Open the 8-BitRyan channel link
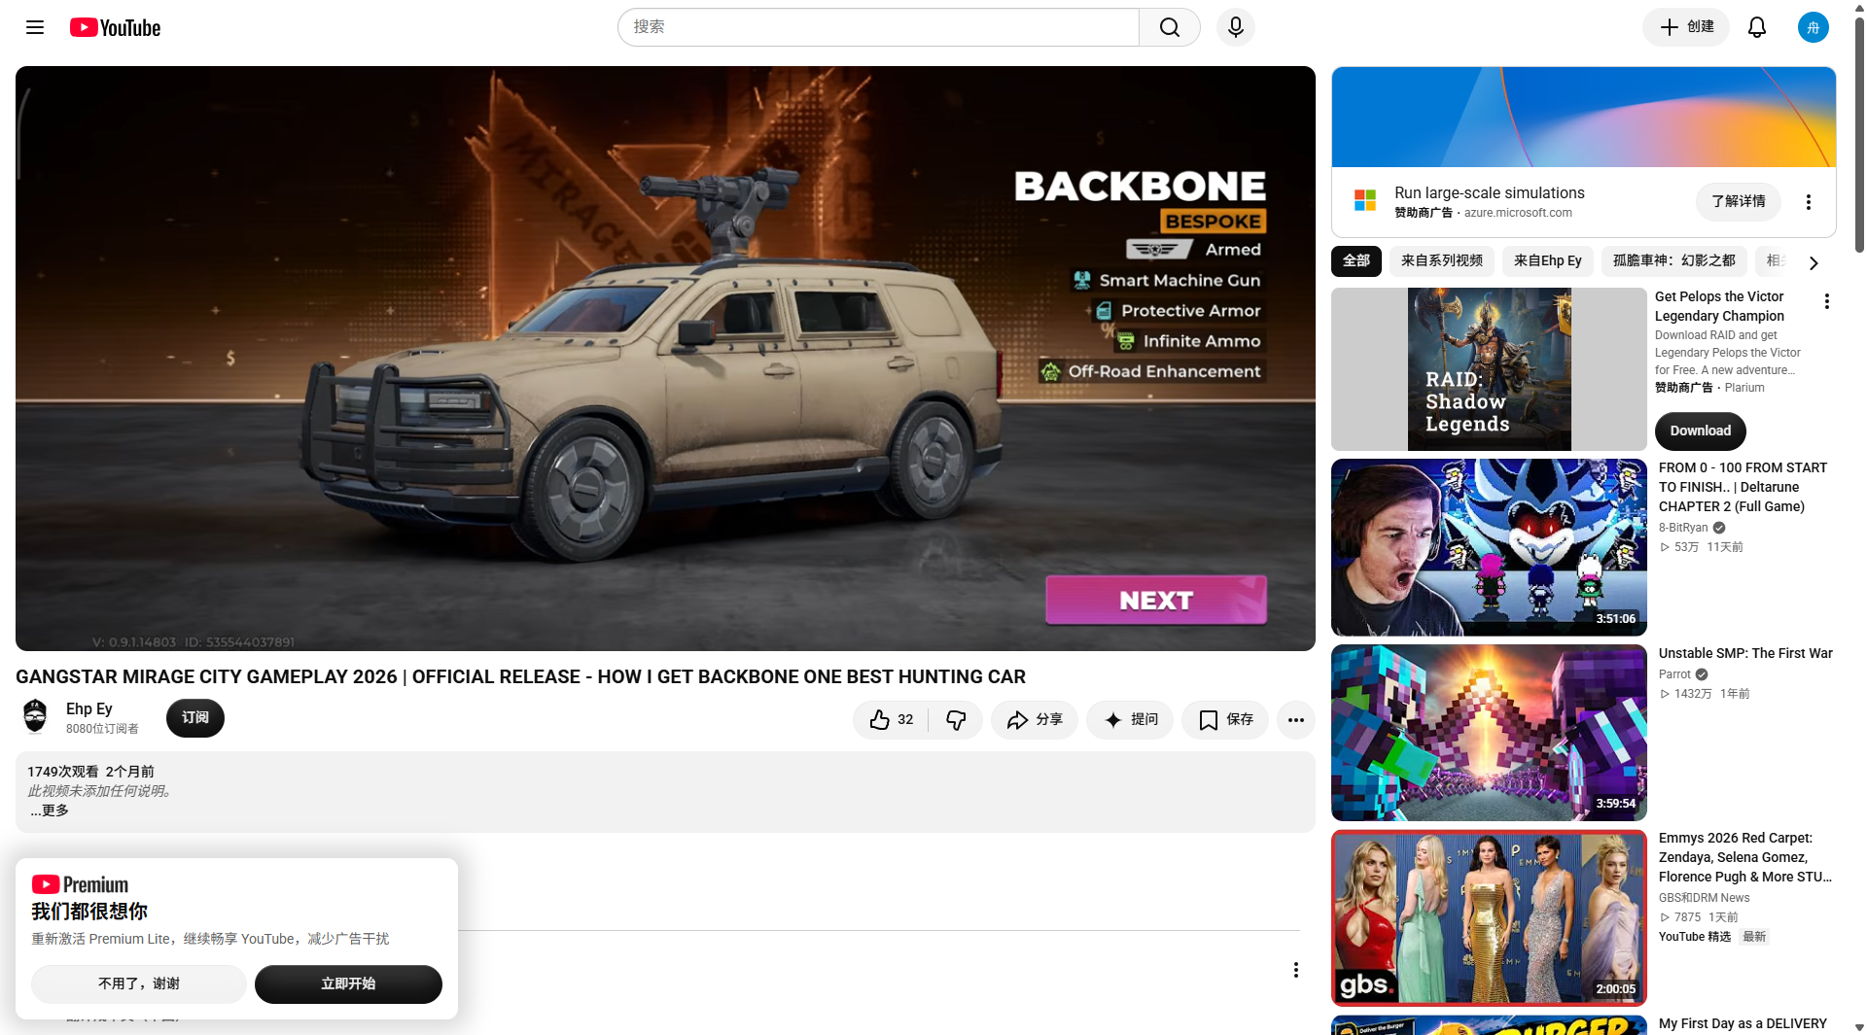Screen dimensions: 1867x1035 click(x=1682, y=528)
